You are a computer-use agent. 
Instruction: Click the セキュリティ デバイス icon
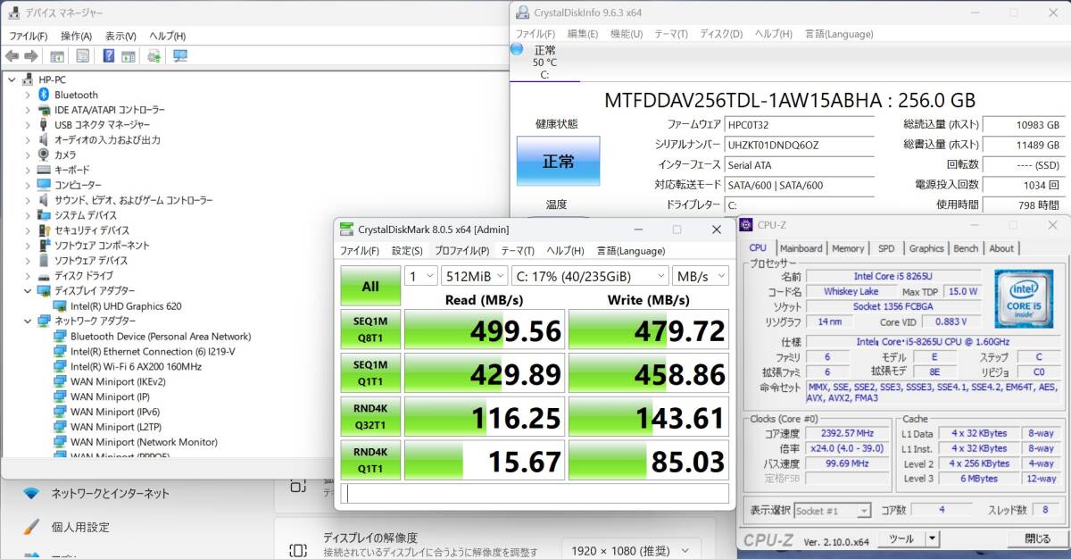(43, 230)
